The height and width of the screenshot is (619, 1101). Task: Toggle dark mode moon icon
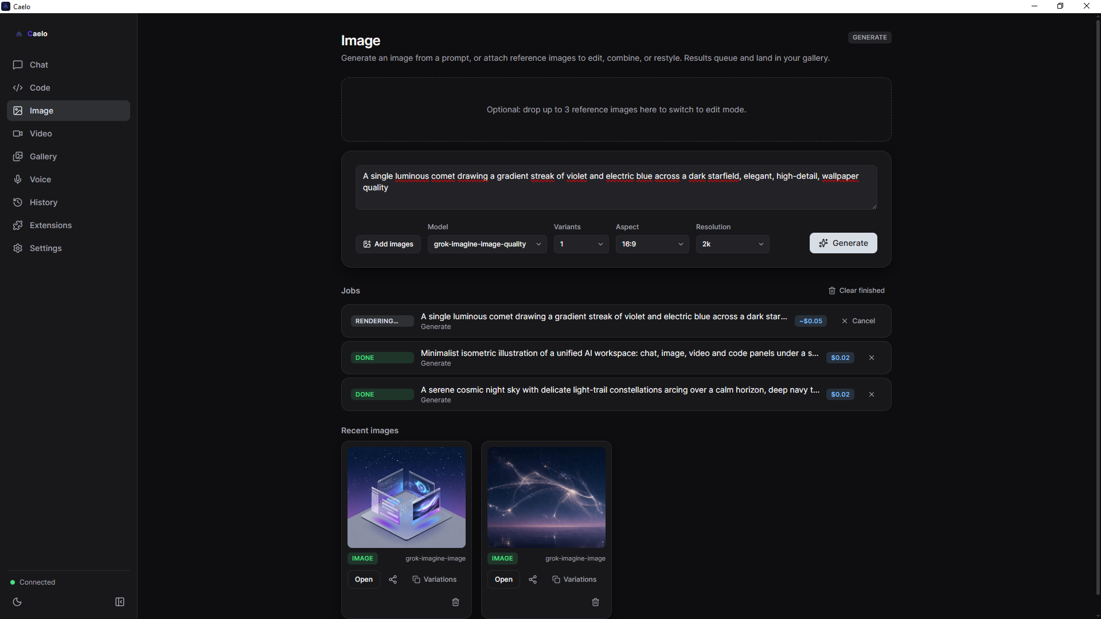point(17,602)
